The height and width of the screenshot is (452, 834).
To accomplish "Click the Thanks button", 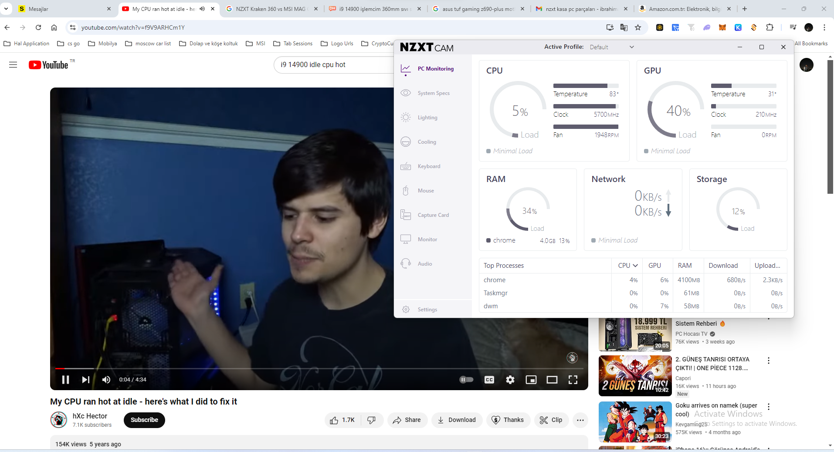I will coord(508,420).
